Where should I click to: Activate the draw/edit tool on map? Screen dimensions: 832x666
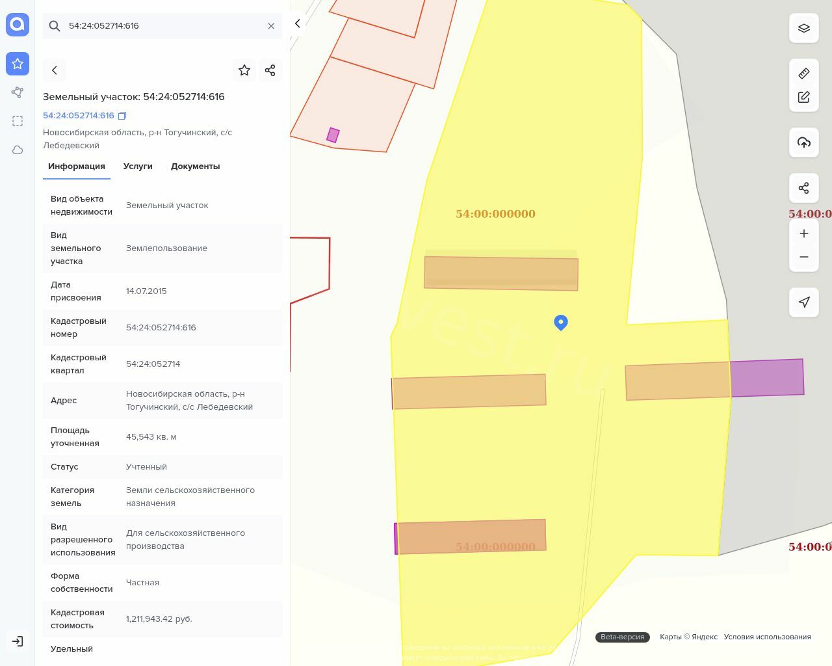tap(804, 97)
